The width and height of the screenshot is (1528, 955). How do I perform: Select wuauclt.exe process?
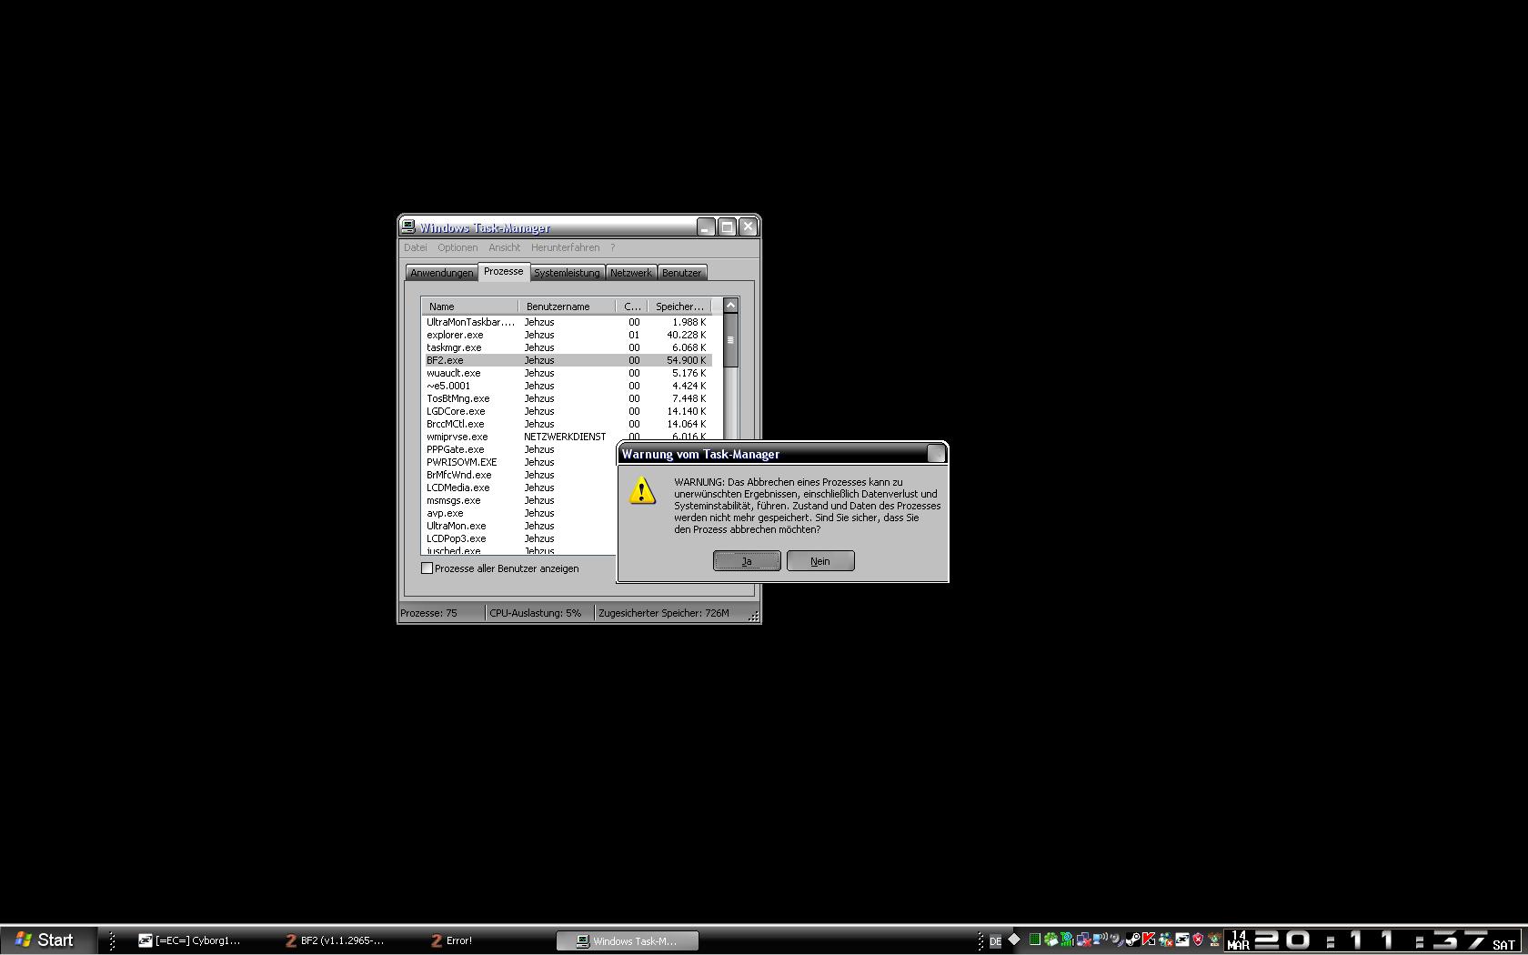(x=568, y=373)
